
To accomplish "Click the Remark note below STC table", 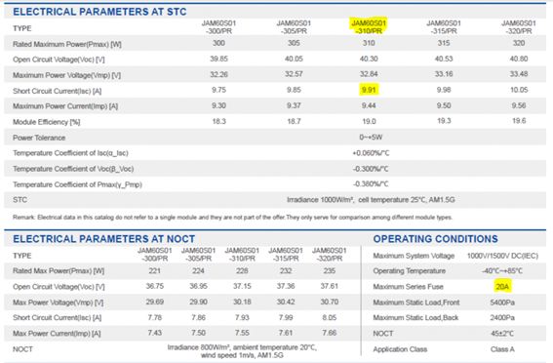I will point(232,218).
